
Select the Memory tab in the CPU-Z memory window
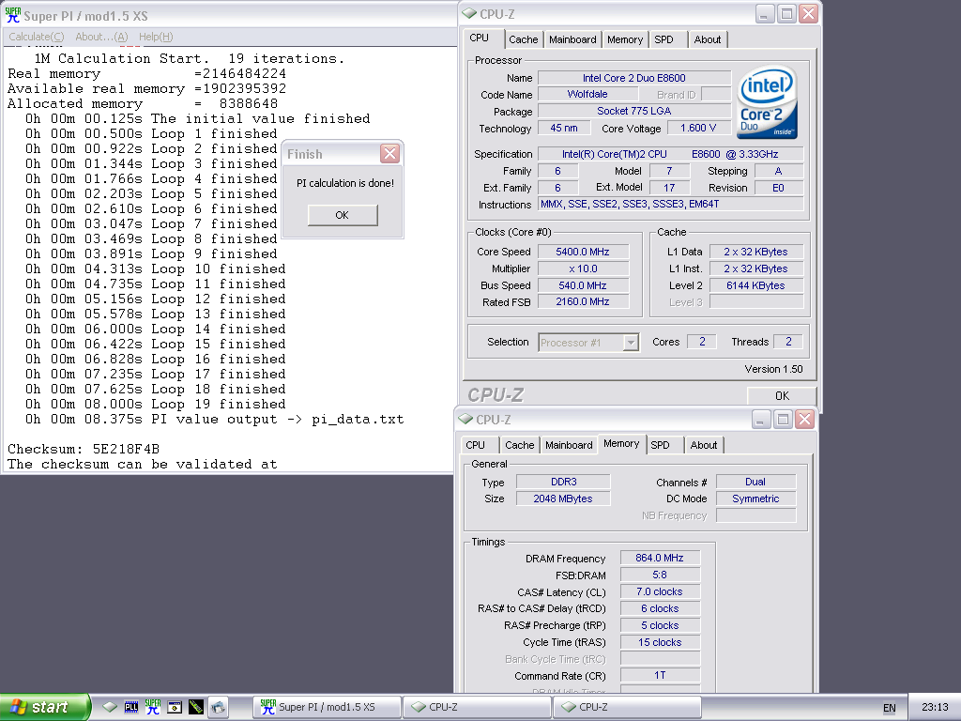click(621, 444)
